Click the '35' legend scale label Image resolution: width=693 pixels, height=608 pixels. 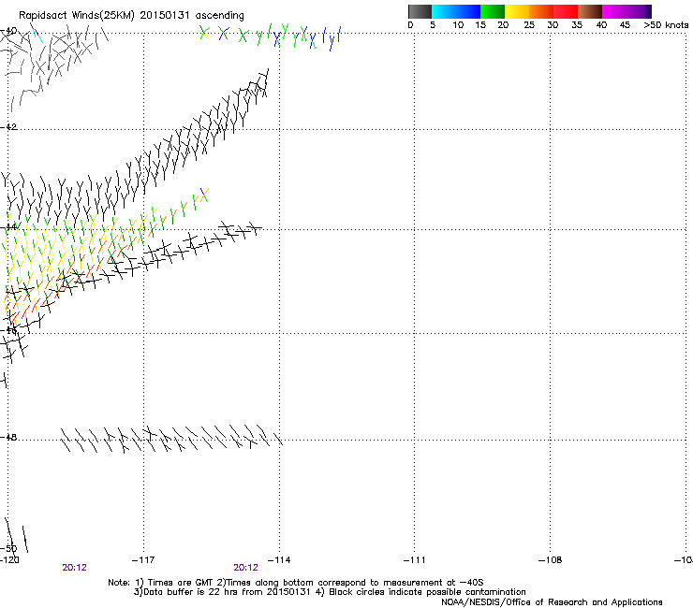577,25
